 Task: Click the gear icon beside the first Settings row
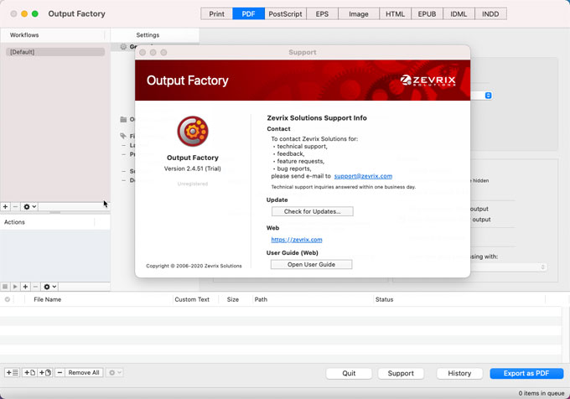[x=123, y=46]
